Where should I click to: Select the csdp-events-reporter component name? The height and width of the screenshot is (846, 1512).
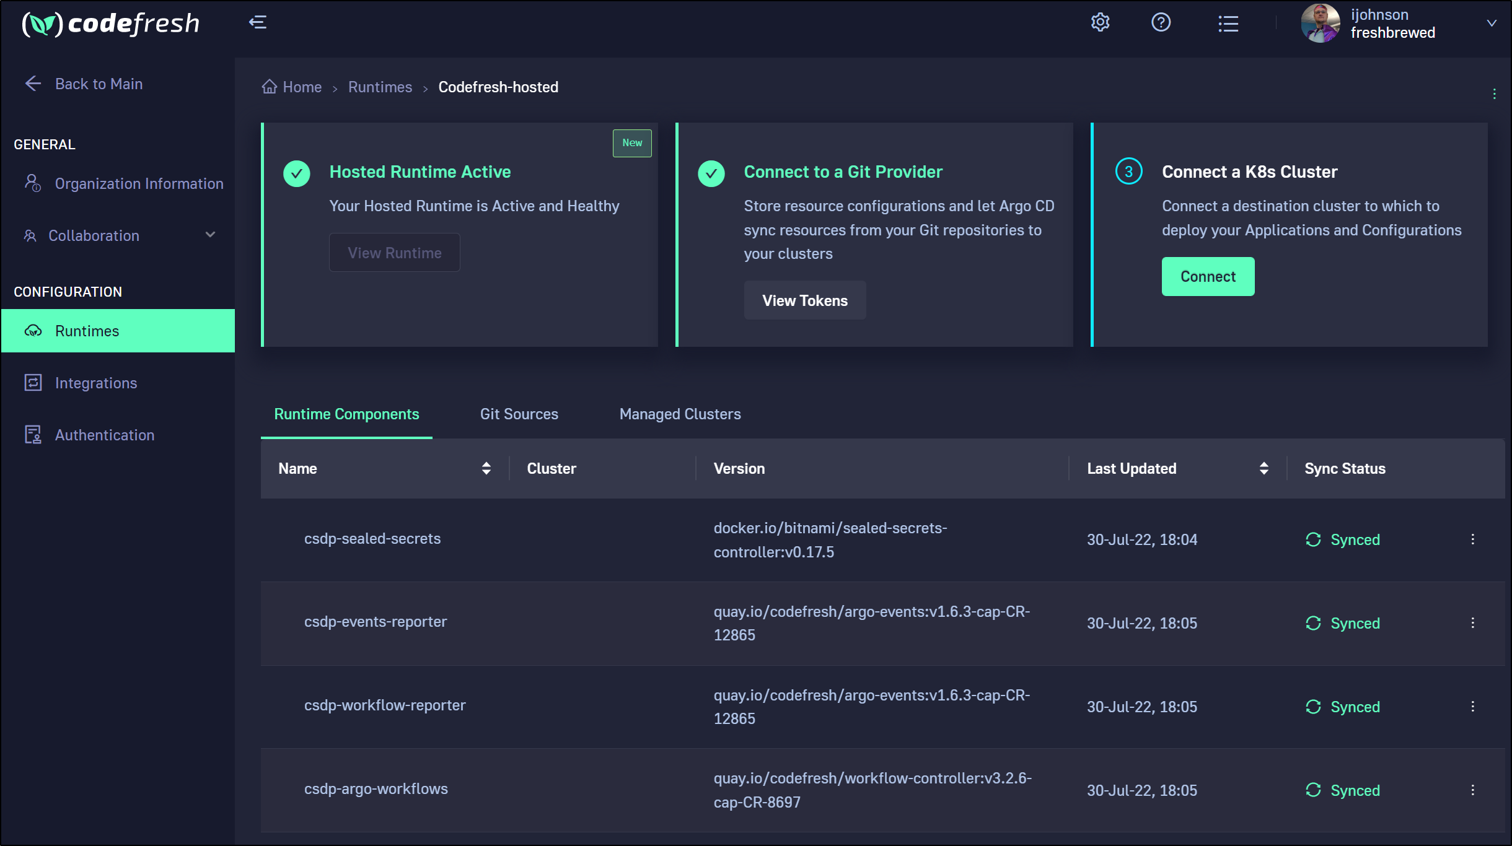coord(375,622)
